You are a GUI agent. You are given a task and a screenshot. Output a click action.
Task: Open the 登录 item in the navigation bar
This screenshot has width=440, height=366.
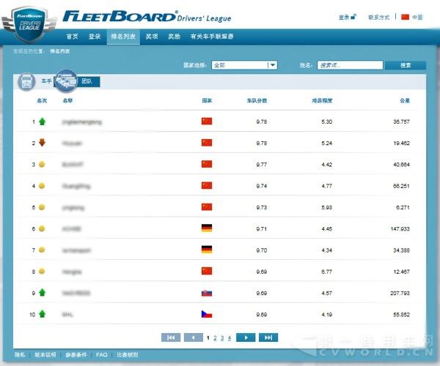click(95, 37)
